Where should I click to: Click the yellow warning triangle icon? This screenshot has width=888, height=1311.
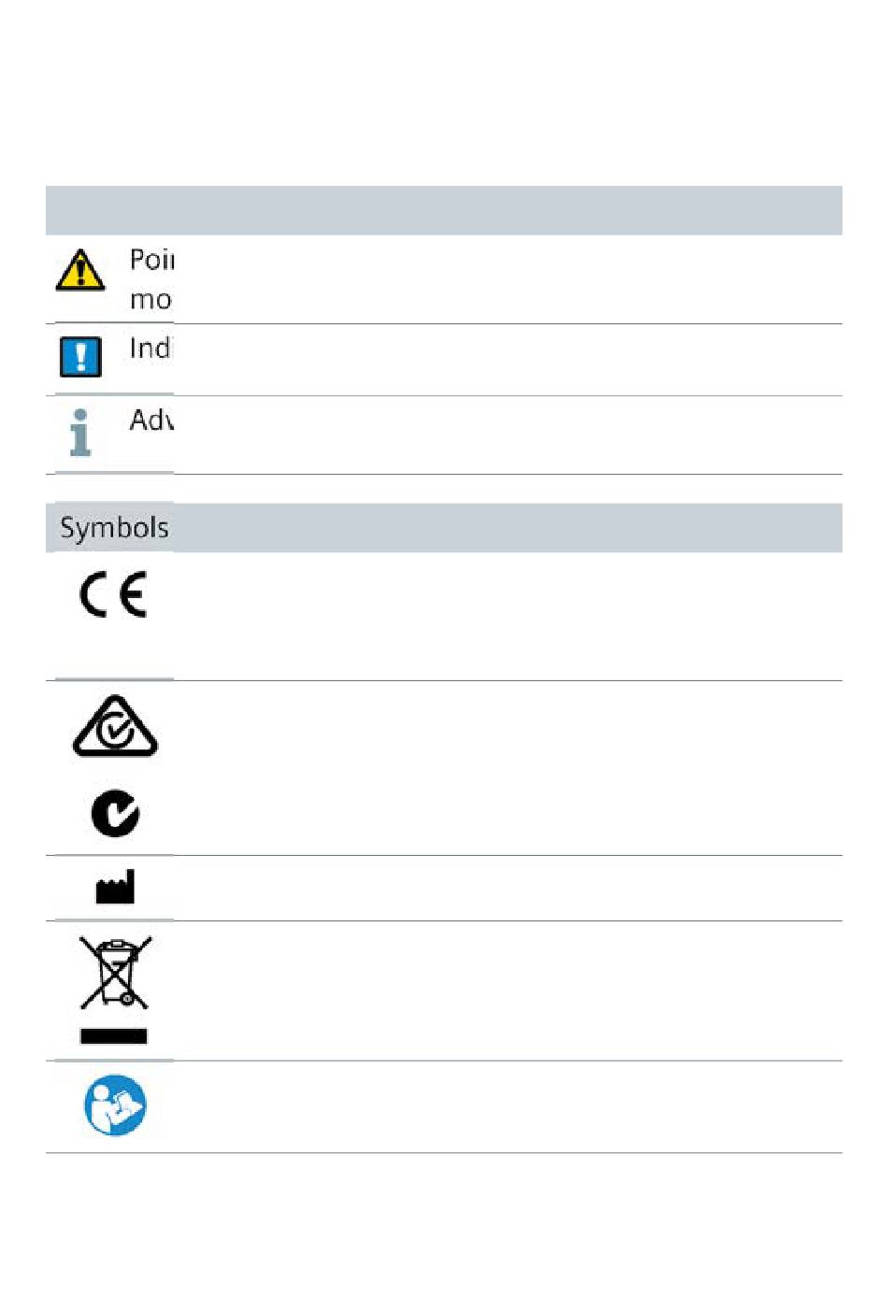tap(80, 270)
